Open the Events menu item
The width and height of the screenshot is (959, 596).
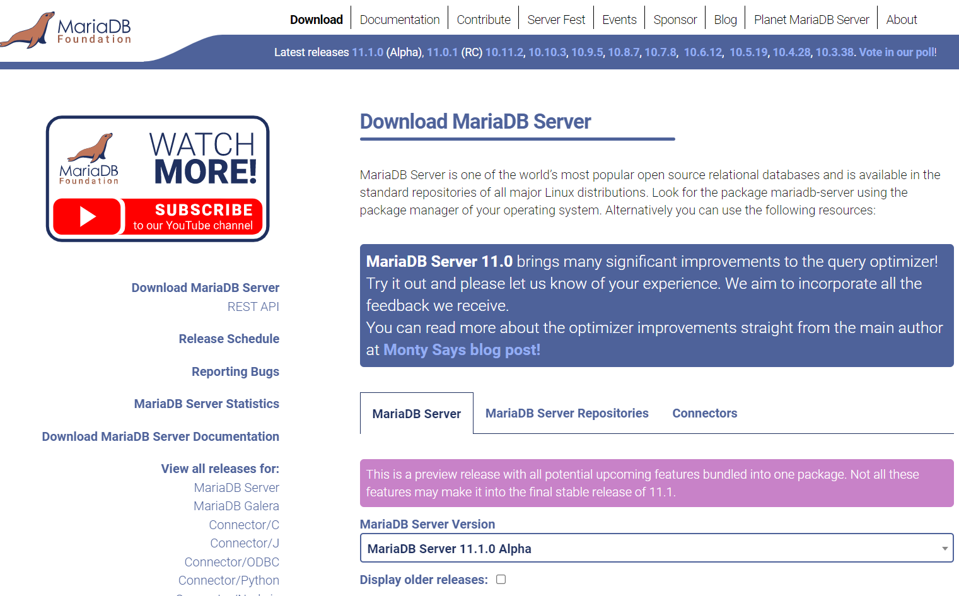click(619, 20)
